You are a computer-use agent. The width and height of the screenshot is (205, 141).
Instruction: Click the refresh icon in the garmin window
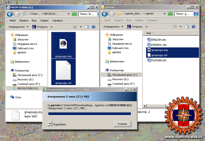pyautogui.click(x=169, y=14)
